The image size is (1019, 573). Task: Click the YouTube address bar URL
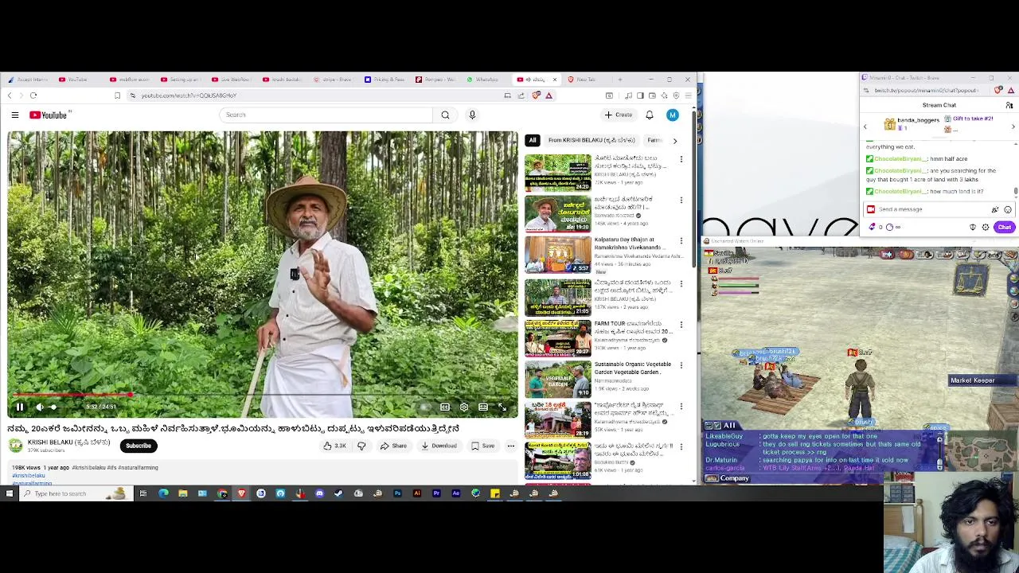tap(189, 95)
